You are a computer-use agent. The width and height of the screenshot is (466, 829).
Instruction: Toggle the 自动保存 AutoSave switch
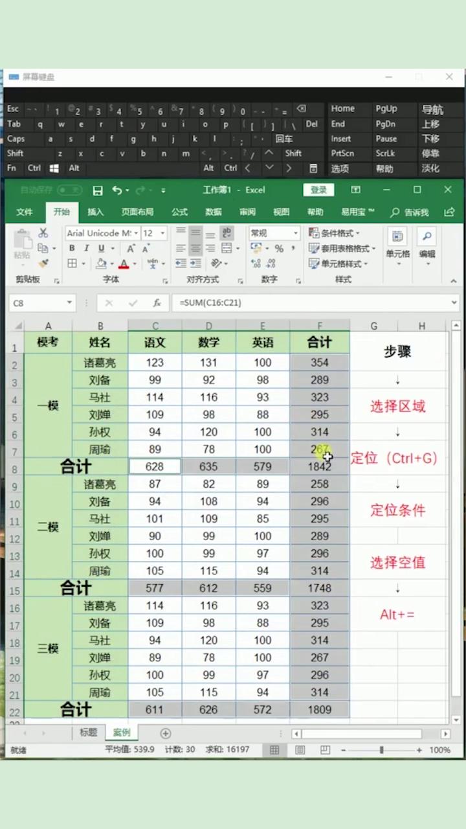69,190
